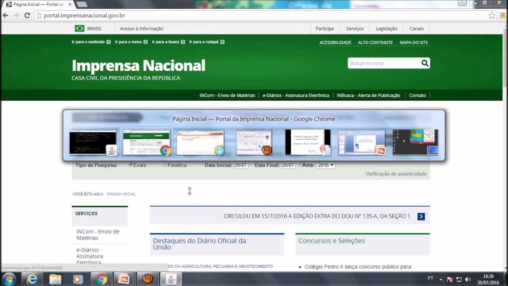
Task: Click the Brazil flag icon
Action: (79, 29)
